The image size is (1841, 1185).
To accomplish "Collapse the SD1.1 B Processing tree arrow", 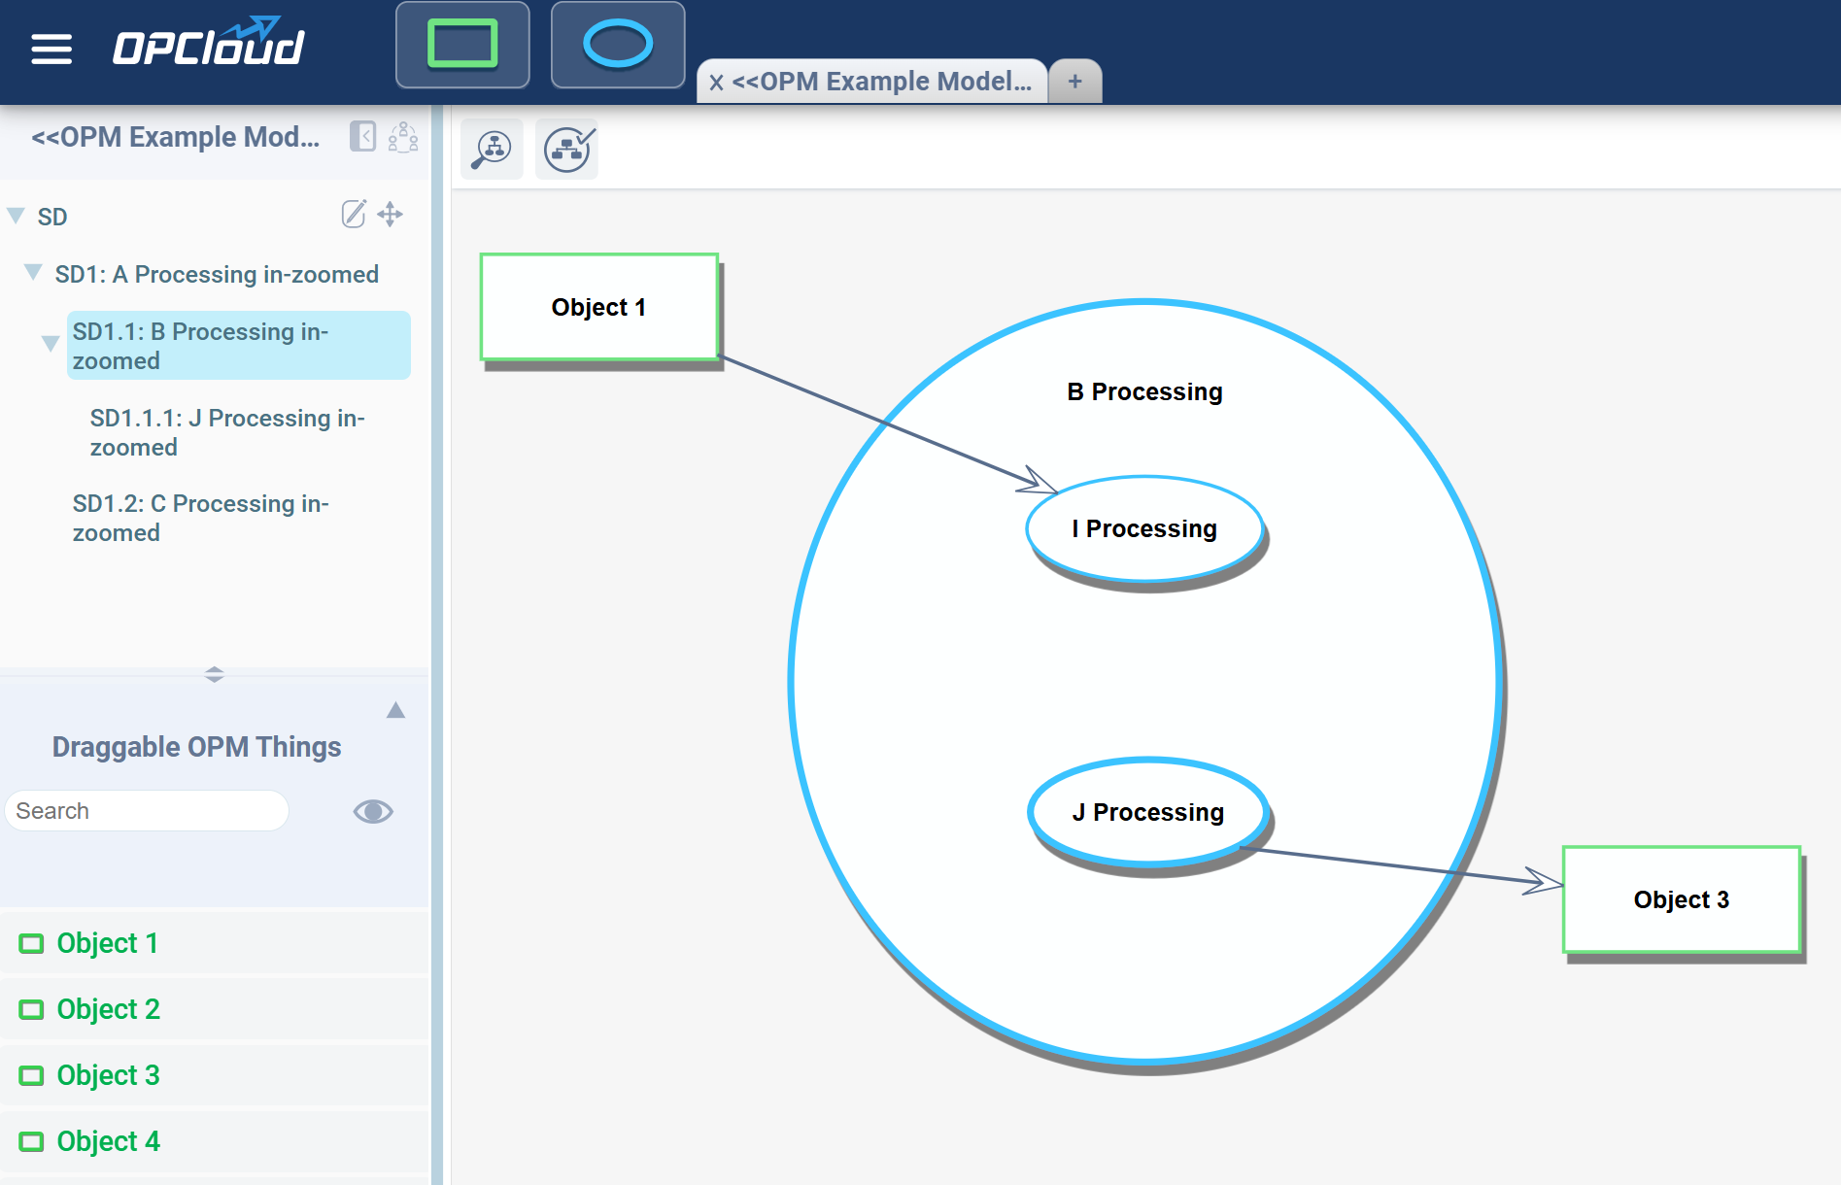I will pyautogui.click(x=51, y=343).
